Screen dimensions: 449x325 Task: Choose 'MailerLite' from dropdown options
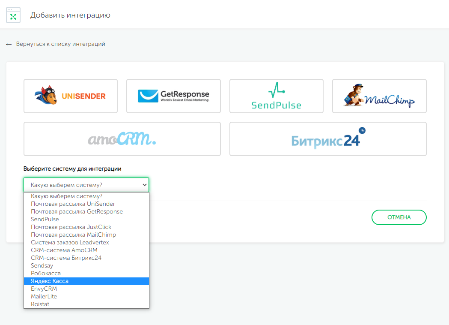(x=44, y=297)
